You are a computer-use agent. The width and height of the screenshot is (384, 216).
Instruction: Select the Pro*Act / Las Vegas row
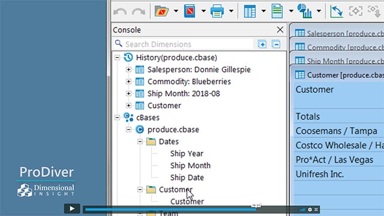pyautogui.click(x=339, y=160)
